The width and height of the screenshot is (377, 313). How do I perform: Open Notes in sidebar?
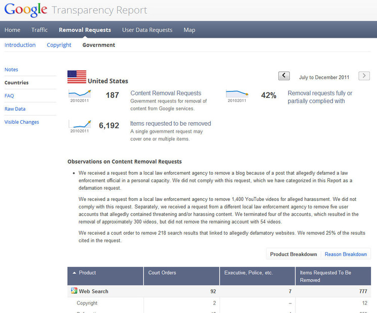[11, 70]
